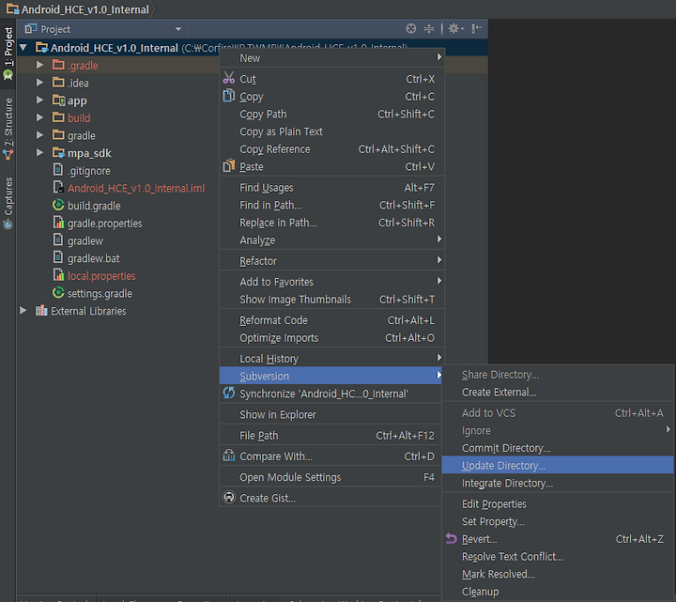This screenshot has height=602, width=676.
Task: Choose Set Property... in Subversion submenu
Action: 558,521
